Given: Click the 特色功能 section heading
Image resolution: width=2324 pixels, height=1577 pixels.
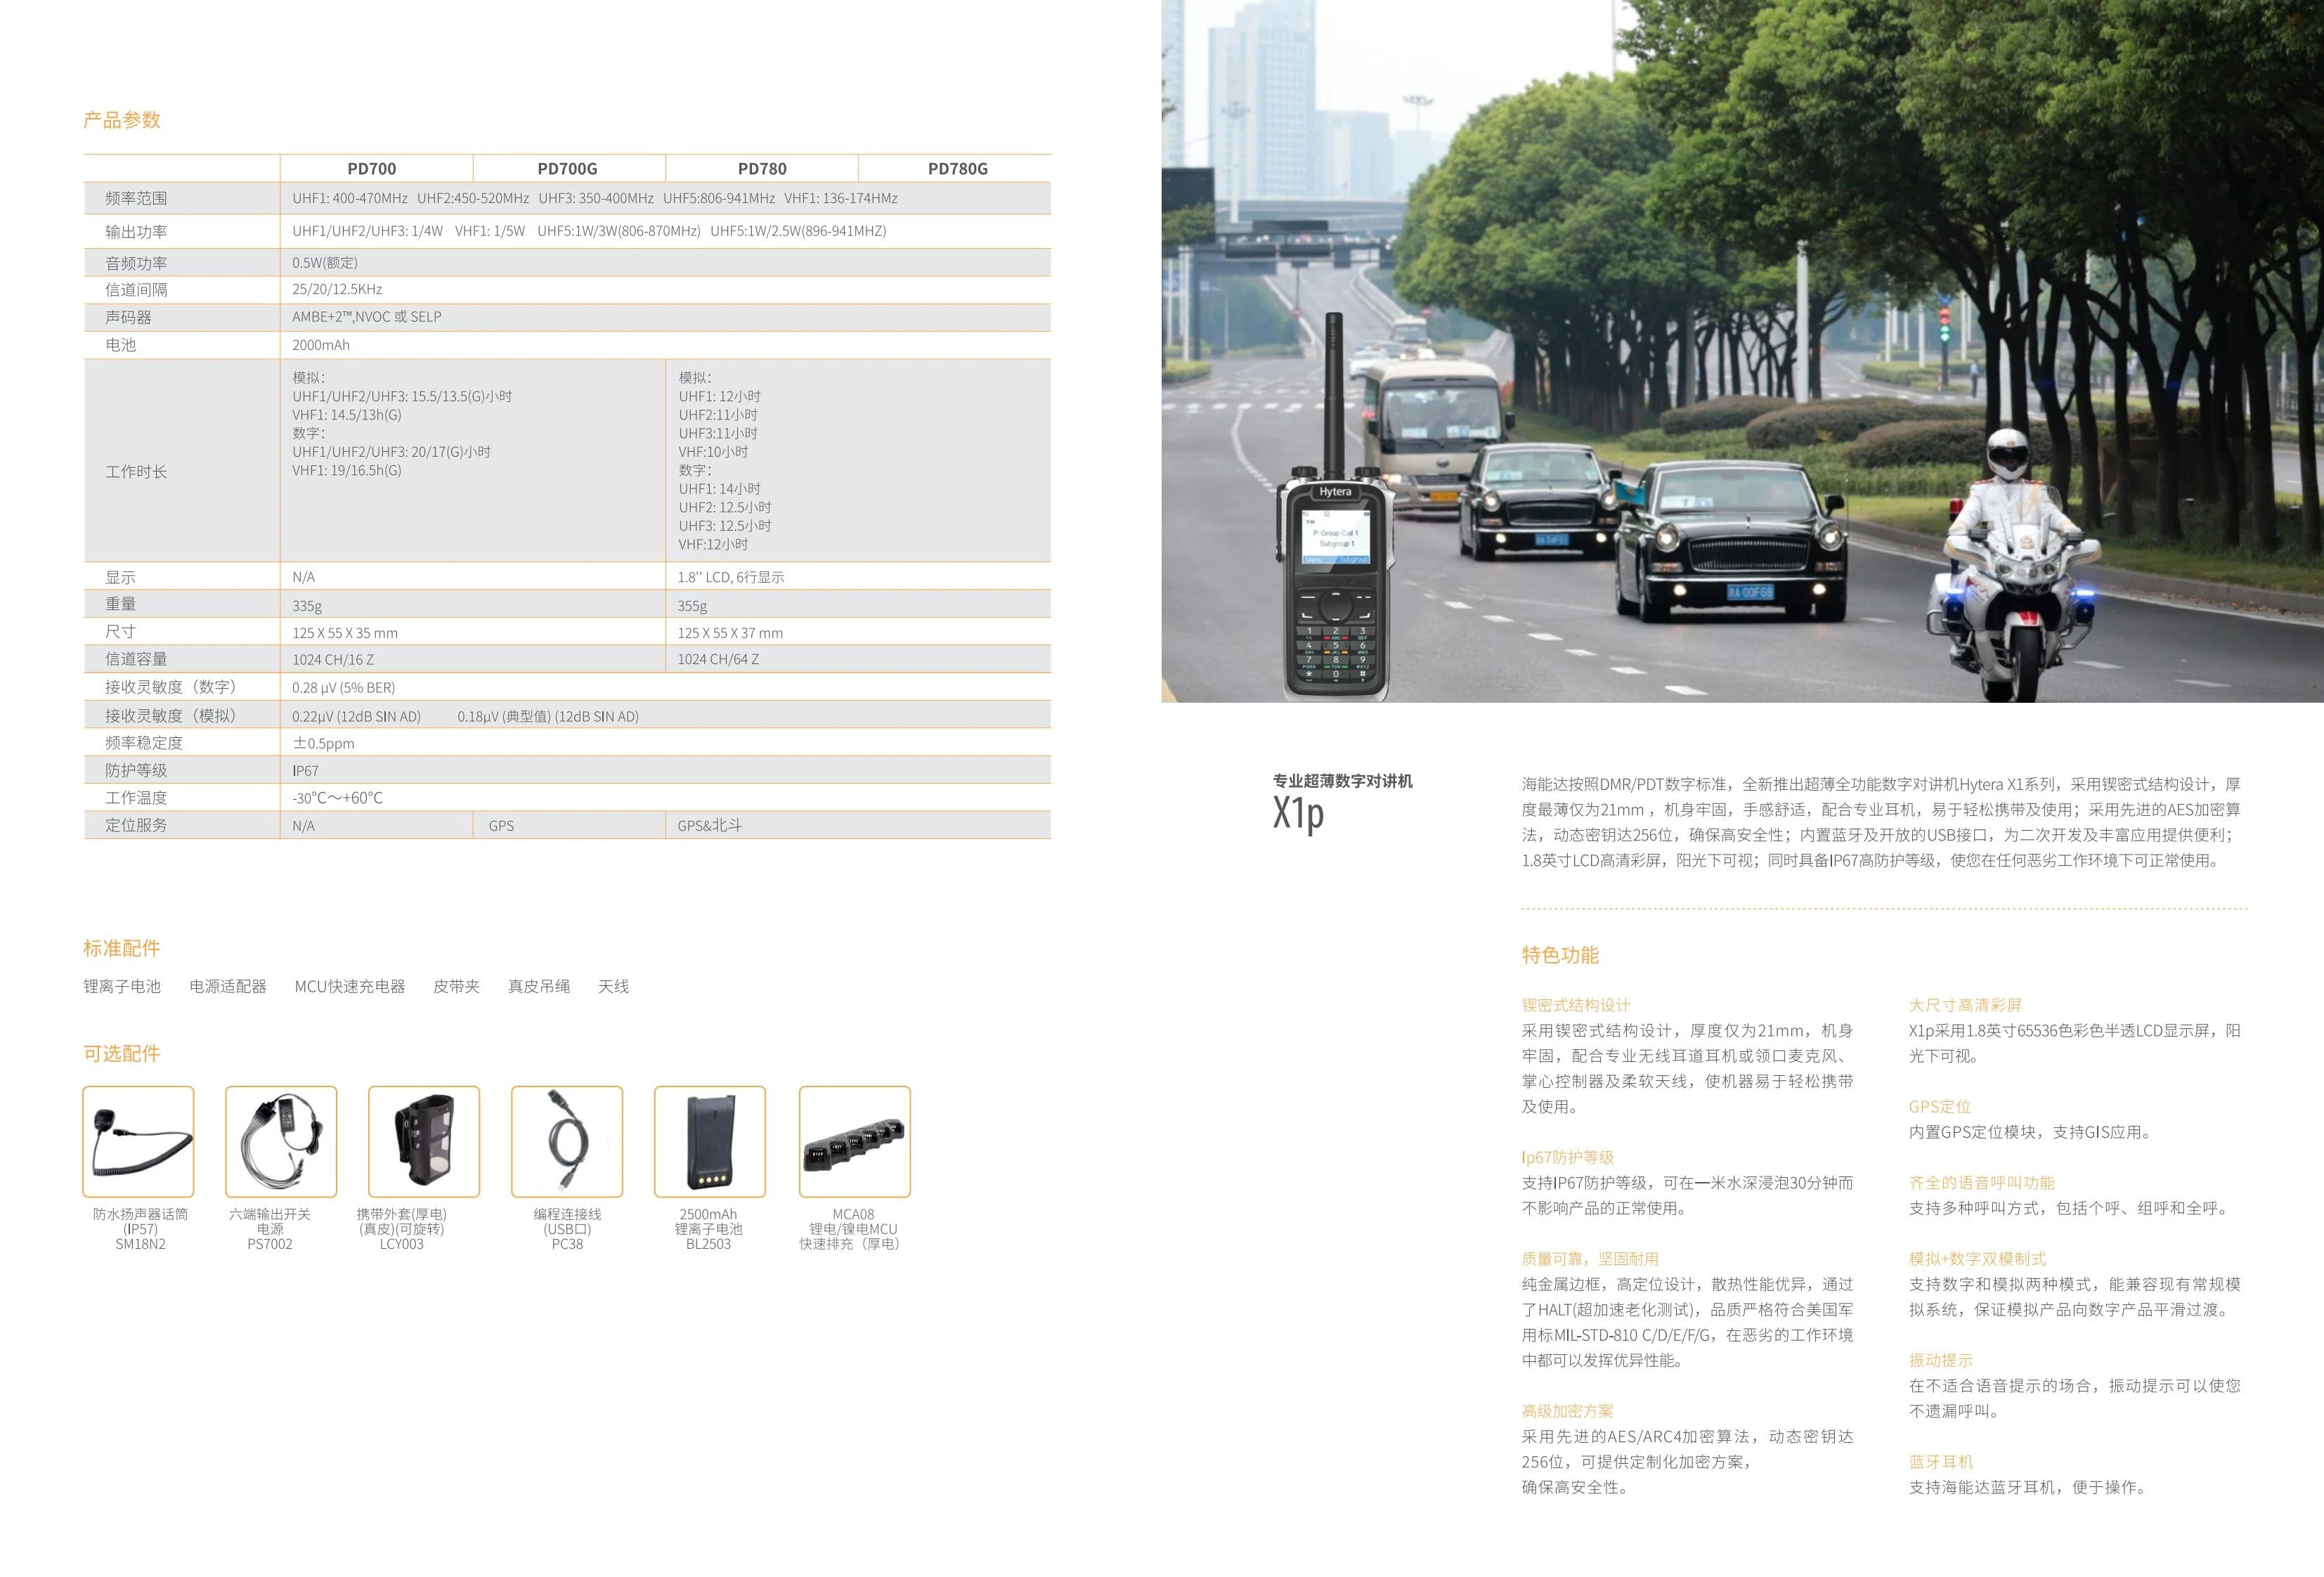Looking at the screenshot, I should tap(1560, 955).
